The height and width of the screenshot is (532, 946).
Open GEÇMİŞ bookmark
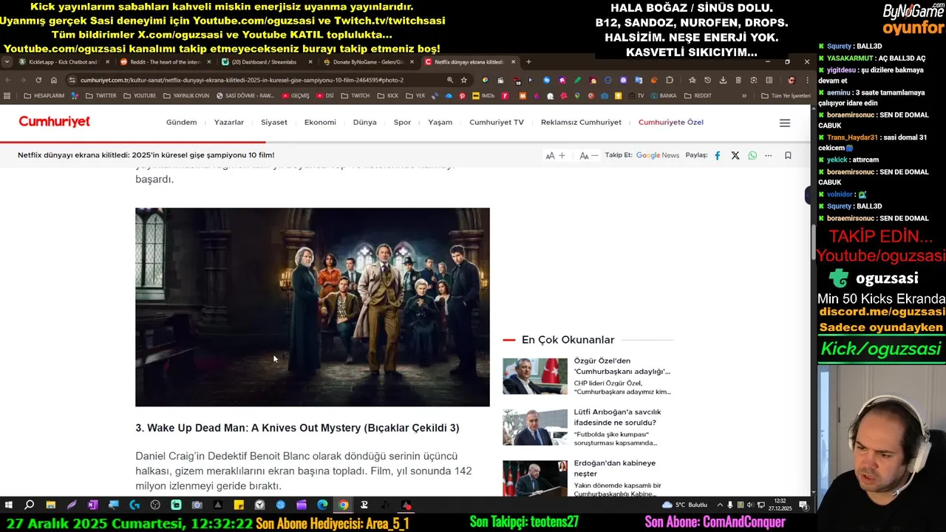[x=296, y=95]
